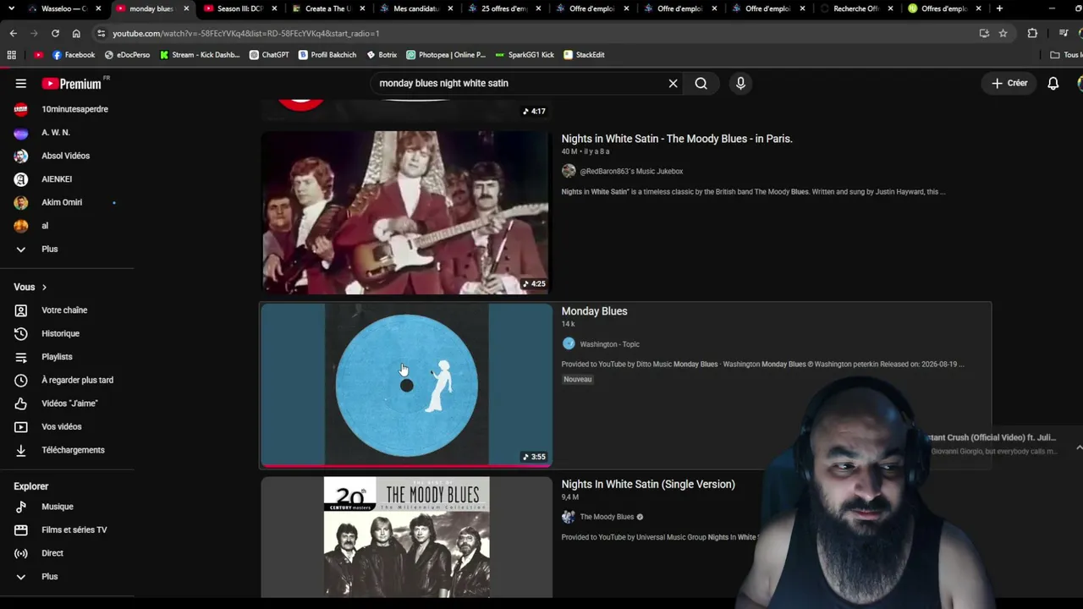Open Nights In White Satin (Single Version) title
This screenshot has width=1083, height=609.
coord(648,485)
